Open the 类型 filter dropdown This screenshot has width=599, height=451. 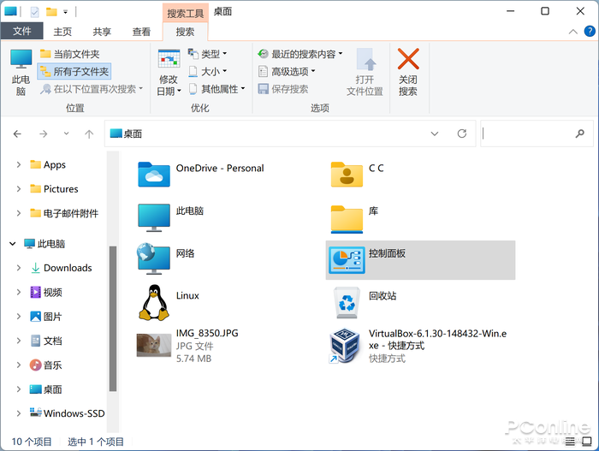[208, 54]
